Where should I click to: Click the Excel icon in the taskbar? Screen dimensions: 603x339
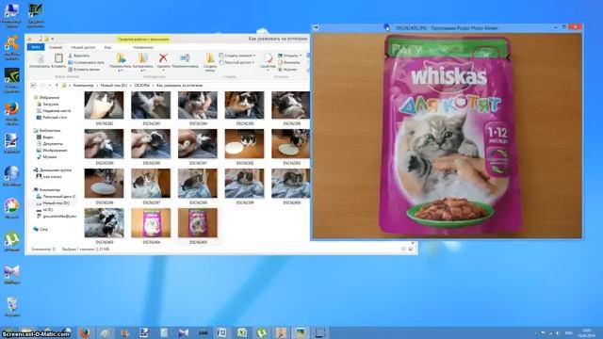click(x=242, y=332)
